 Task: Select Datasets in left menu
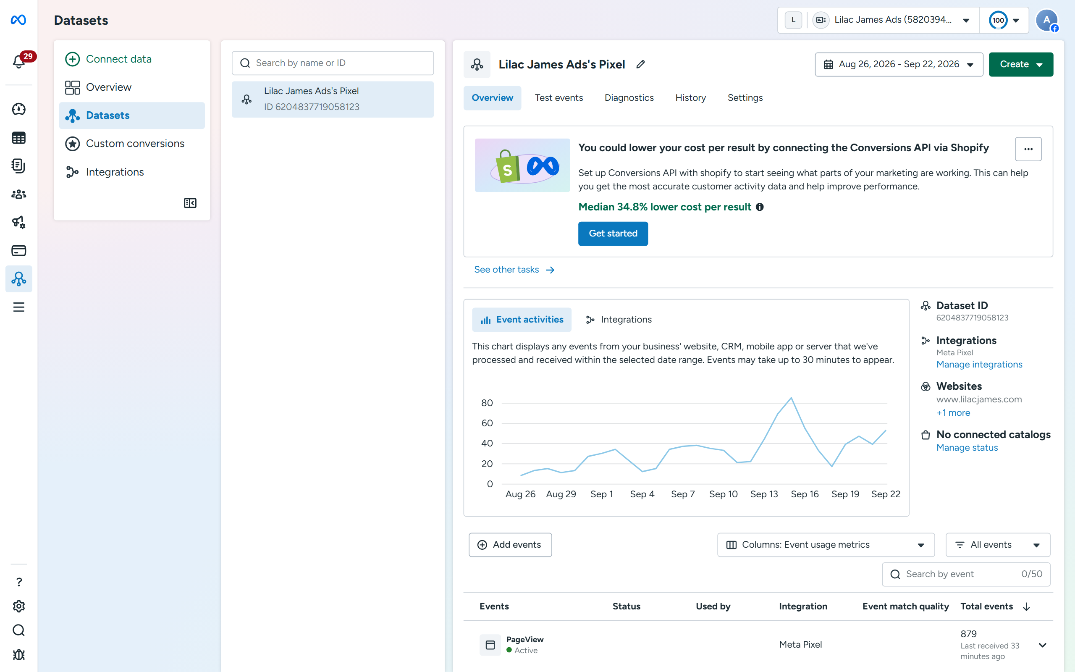(x=131, y=115)
